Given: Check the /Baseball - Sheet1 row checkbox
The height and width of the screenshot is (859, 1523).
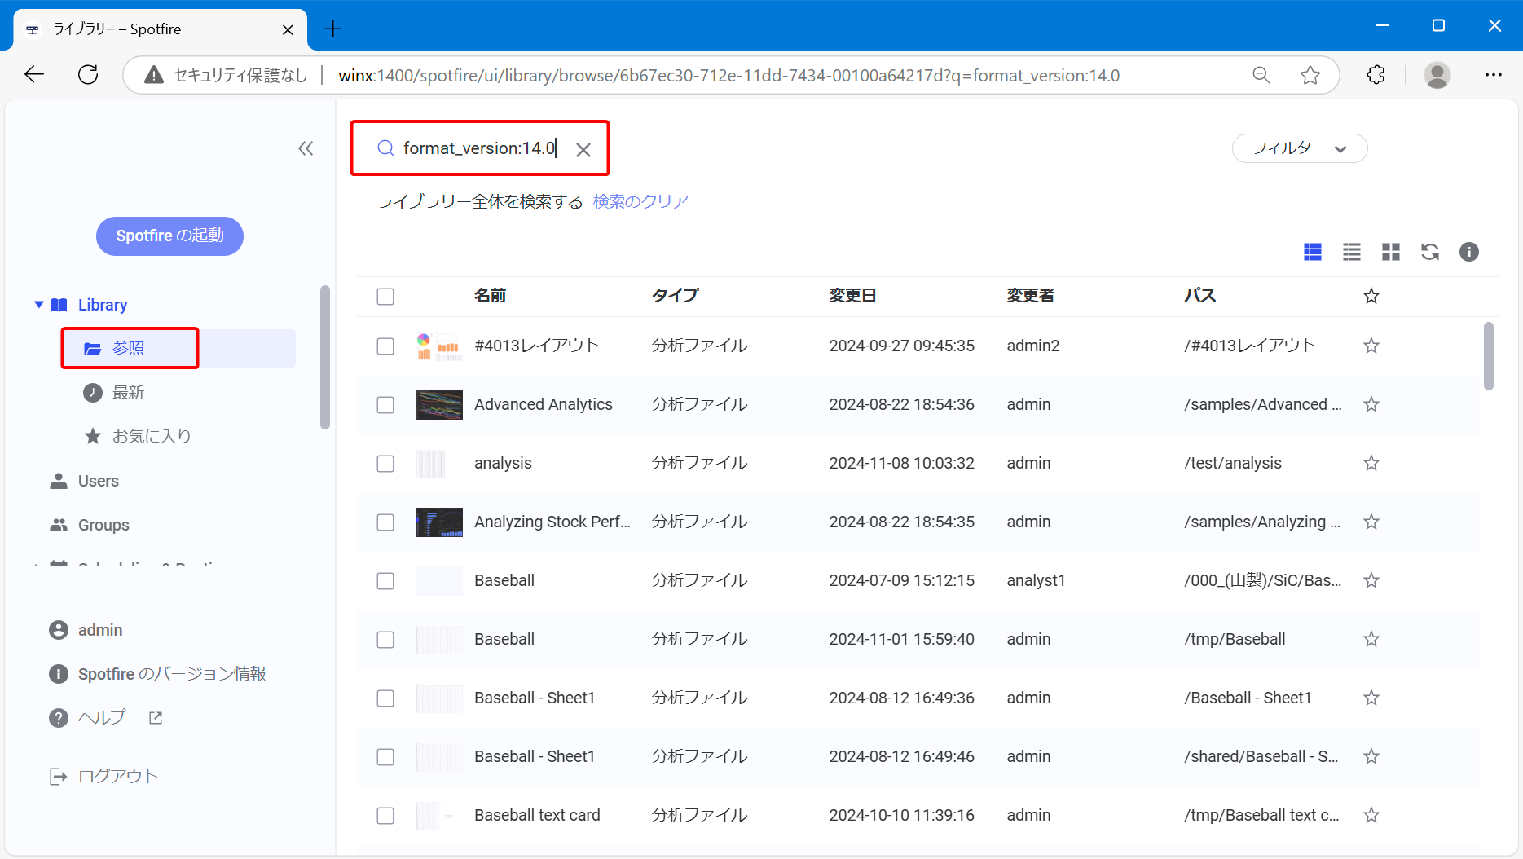Looking at the screenshot, I should click(x=385, y=698).
